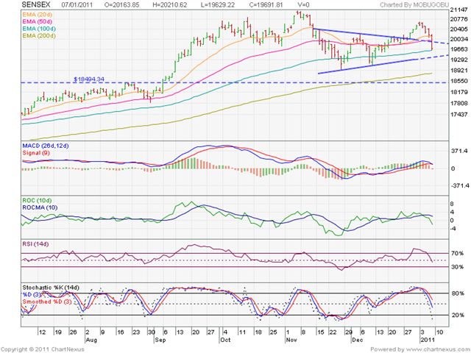471x353 pixels.
Task: Click the %D (3) stochastic label
Action: (x=33, y=294)
